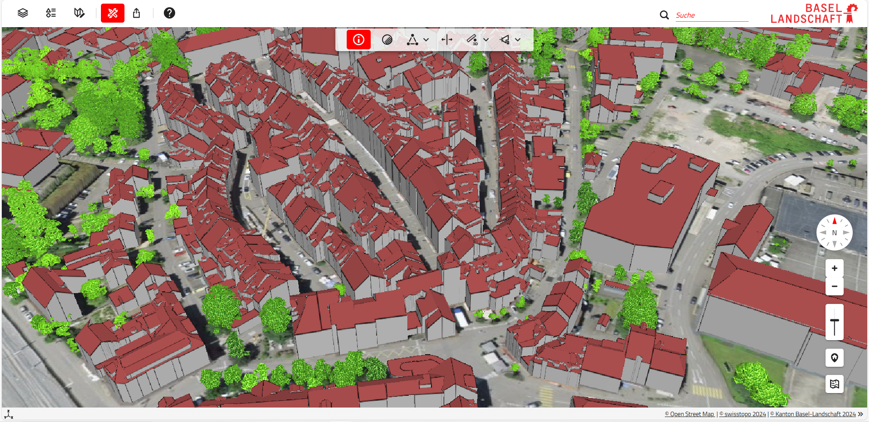Click the home location icon

[x=834, y=357]
